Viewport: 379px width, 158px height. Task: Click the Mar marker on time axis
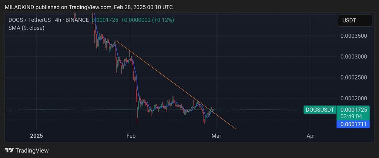pos(216,136)
